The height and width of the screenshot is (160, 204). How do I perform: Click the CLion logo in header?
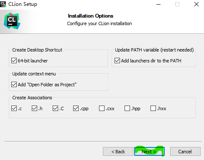click(12, 21)
